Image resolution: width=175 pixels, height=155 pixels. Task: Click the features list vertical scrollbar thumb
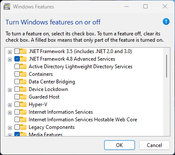coord(167,66)
